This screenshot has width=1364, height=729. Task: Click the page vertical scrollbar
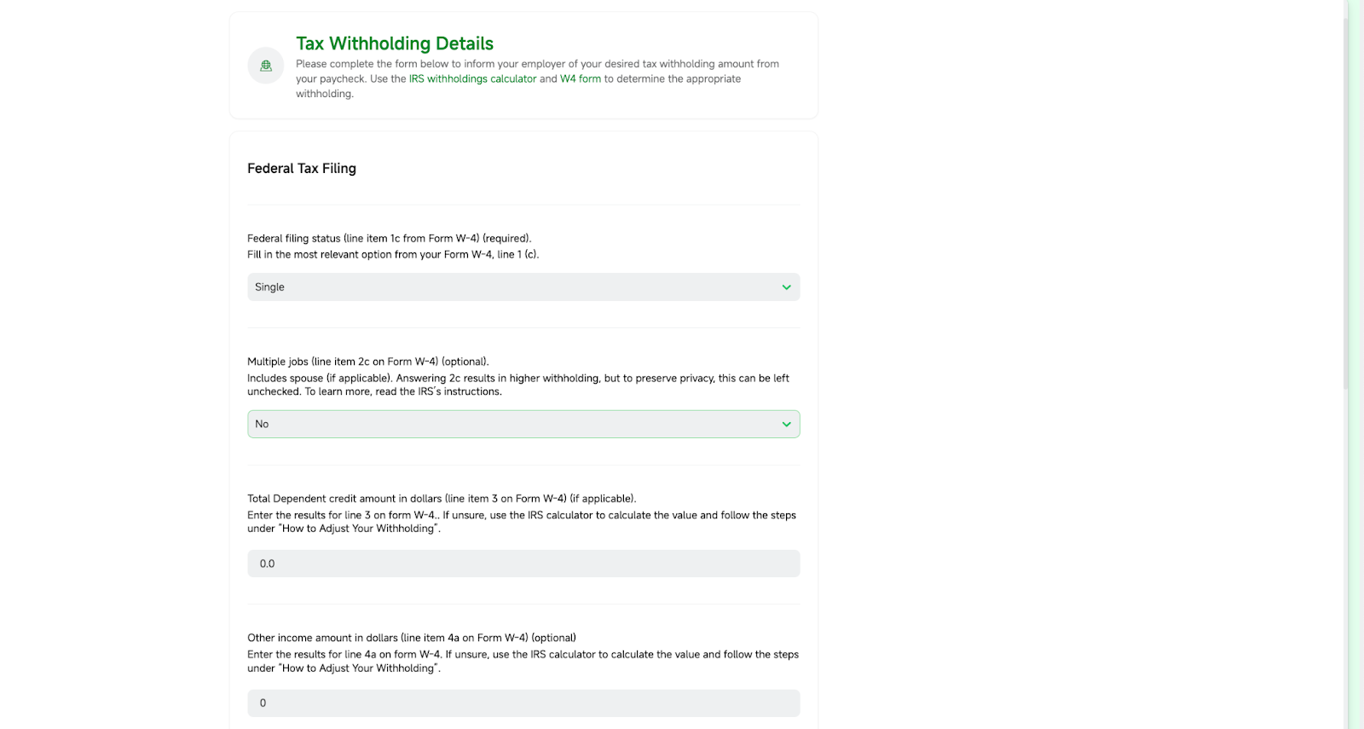(x=1346, y=196)
